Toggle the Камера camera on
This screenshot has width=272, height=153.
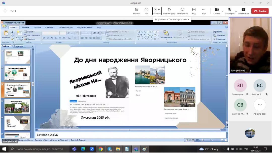(x=216, y=11)
